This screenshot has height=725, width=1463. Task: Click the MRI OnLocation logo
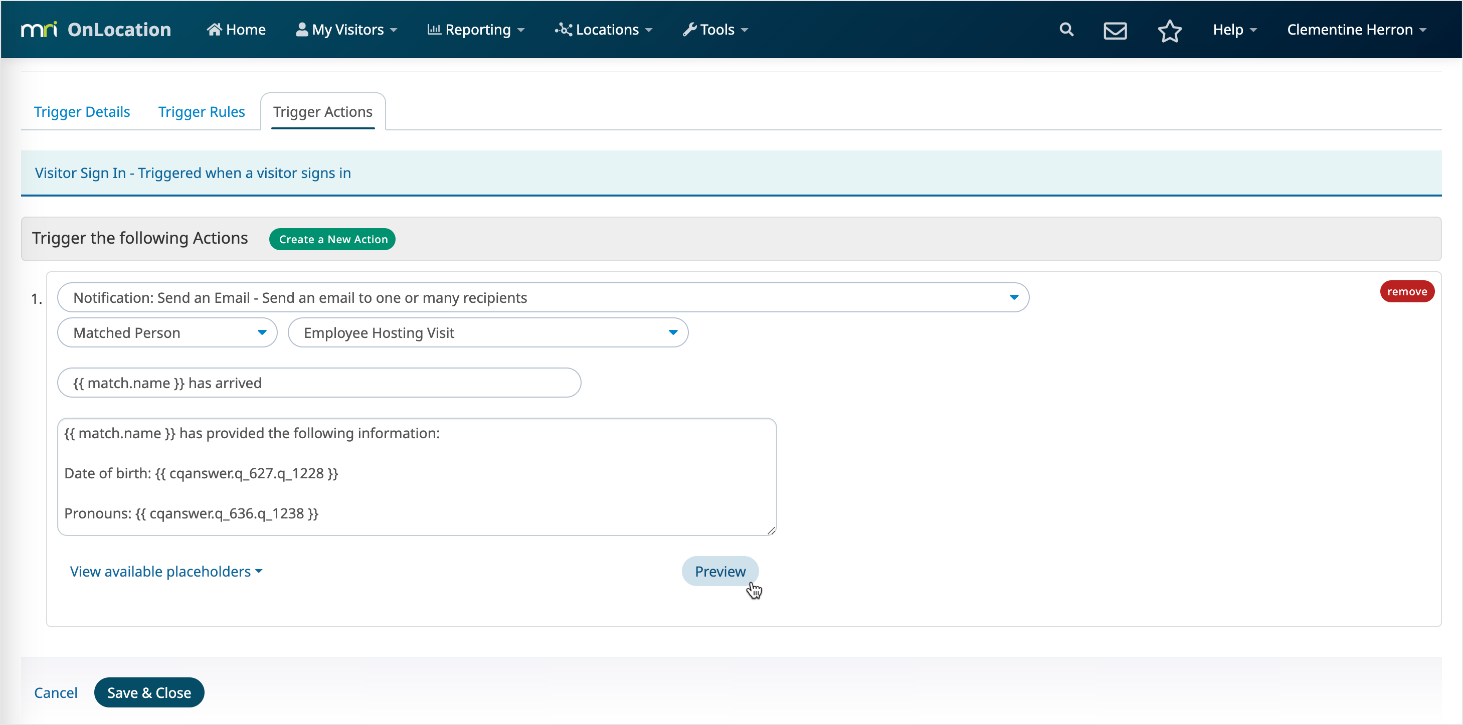tap(95, 30)
